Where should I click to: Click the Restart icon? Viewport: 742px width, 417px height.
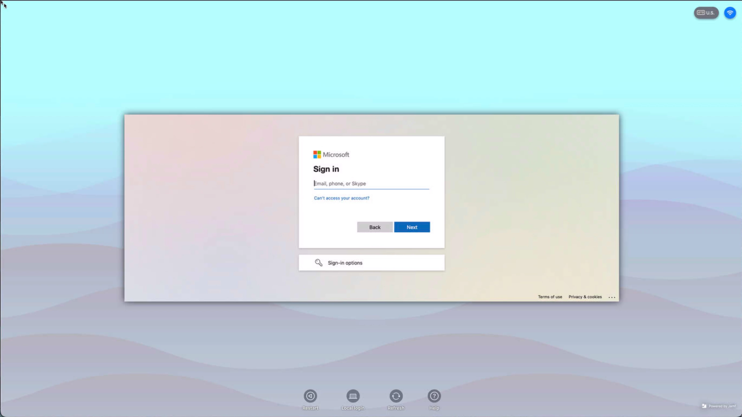pyautogui.click(x=310, y=396)
